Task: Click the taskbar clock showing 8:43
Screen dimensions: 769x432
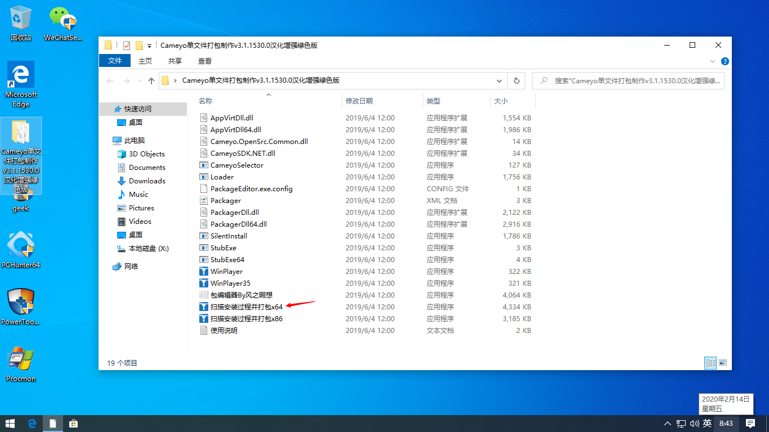Action: point(726,424)
